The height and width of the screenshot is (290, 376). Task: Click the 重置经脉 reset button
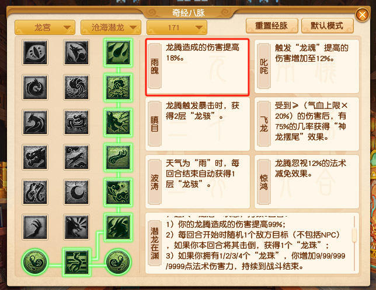pos(272,26)
